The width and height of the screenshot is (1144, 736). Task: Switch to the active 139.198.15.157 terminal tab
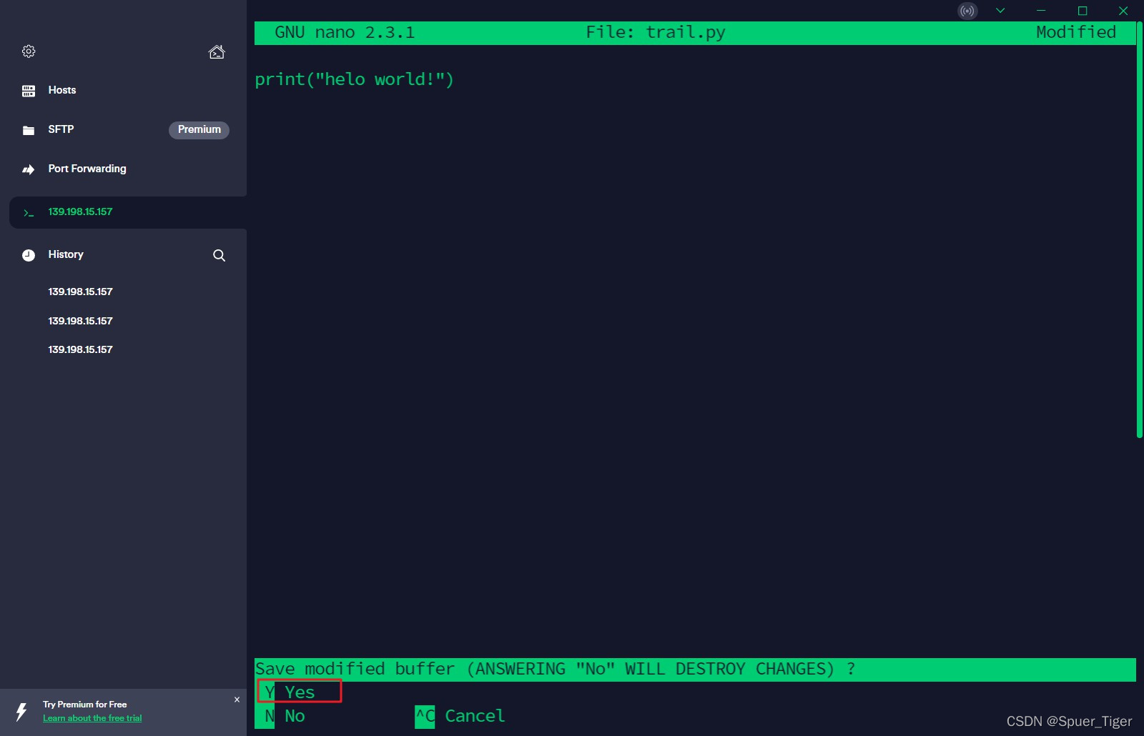(128, 212)
